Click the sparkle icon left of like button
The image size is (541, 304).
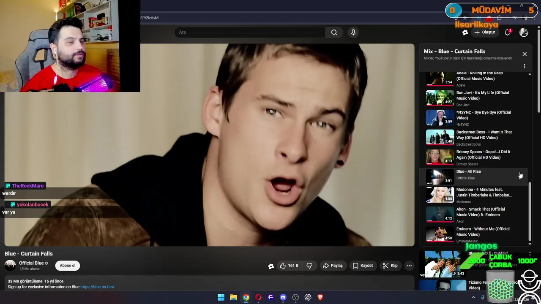click(x=271, y=266)
